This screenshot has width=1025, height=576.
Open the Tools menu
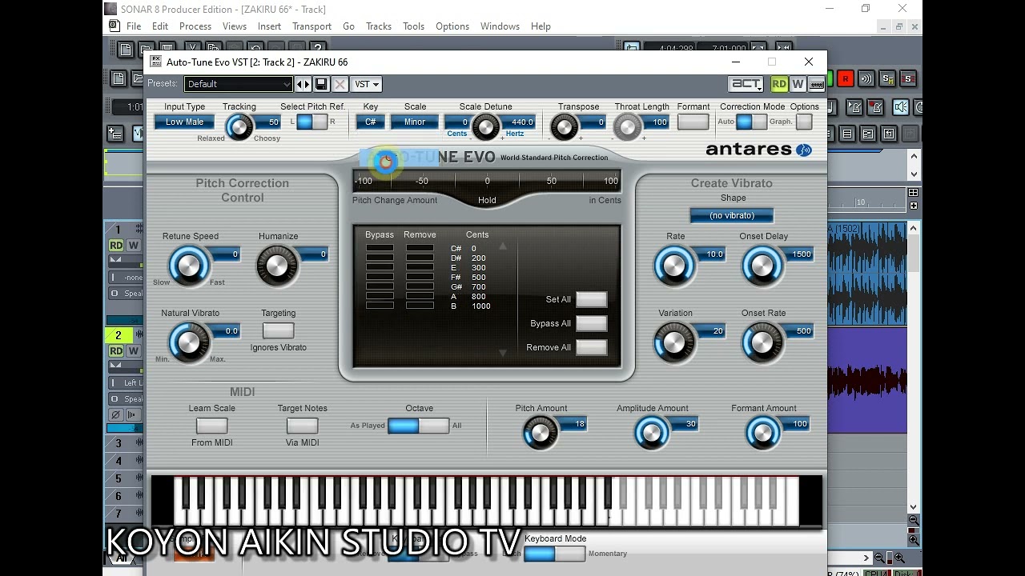pyautogui.click(x=413, y=26)
